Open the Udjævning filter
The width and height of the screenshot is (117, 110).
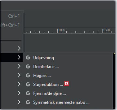click(43, 58)
